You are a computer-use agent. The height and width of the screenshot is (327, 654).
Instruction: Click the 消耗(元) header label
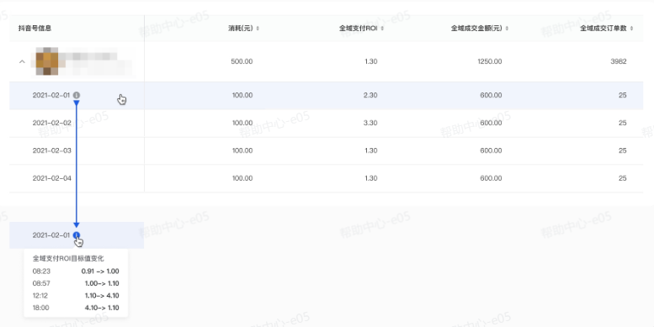click(241, 29)
